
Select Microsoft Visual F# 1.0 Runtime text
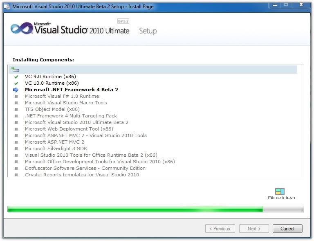pos(62,97)
